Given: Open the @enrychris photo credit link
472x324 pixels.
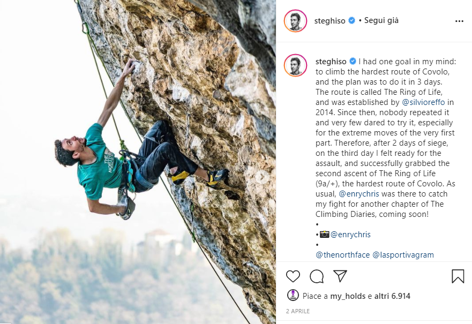Looking at the screenshot, I should 350,235.
